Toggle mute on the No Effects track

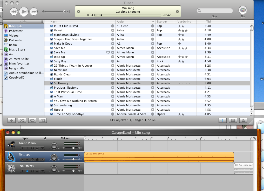27,171
